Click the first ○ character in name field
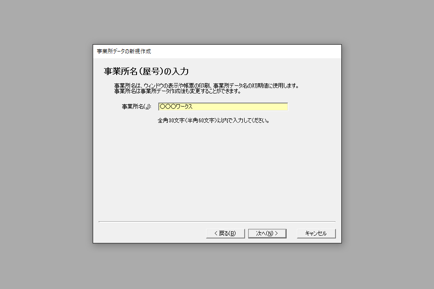The height and width of the screenshot is (289, 434). pos(162,107)
